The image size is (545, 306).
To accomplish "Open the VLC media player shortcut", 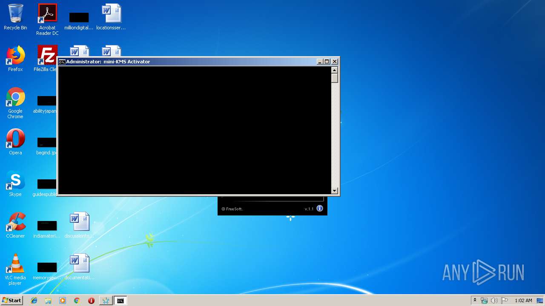I will (x=15, y=269).
